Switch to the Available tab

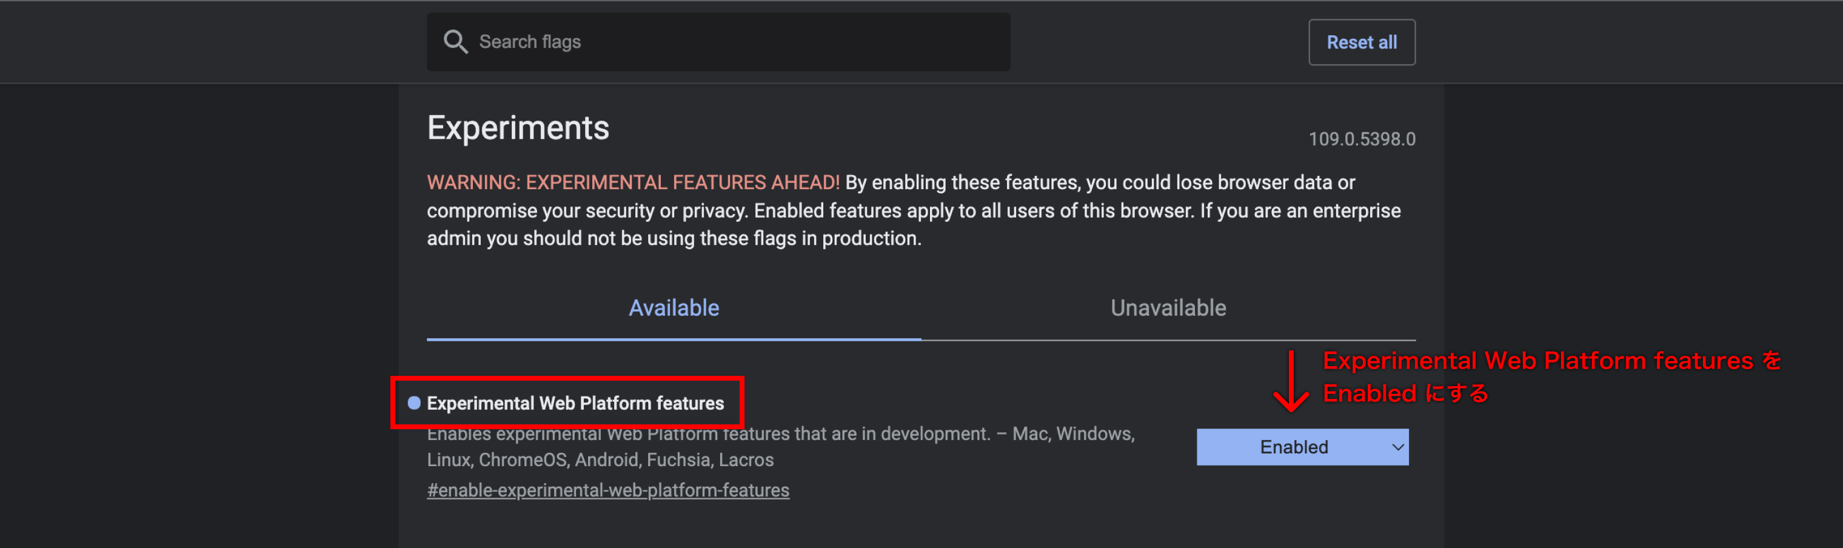[x=673, y=307]
